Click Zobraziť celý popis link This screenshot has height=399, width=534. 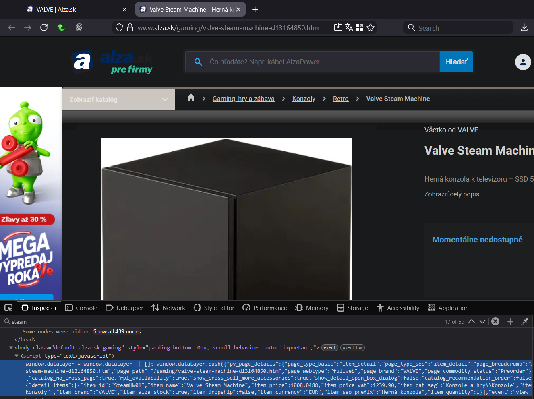[x=452, y=194]
